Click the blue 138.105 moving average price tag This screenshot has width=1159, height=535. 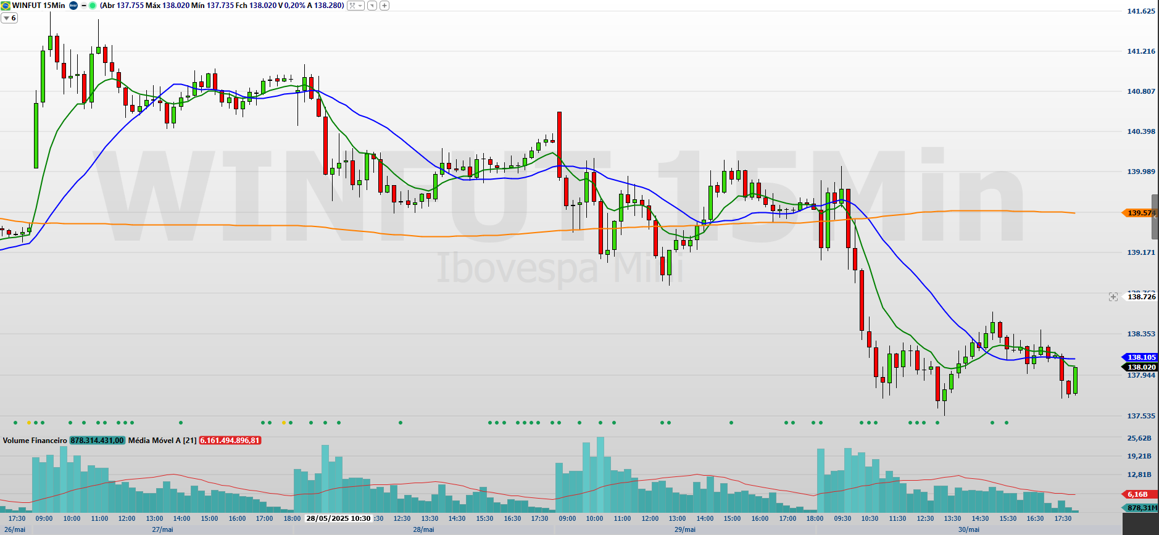coord(1140,357)
